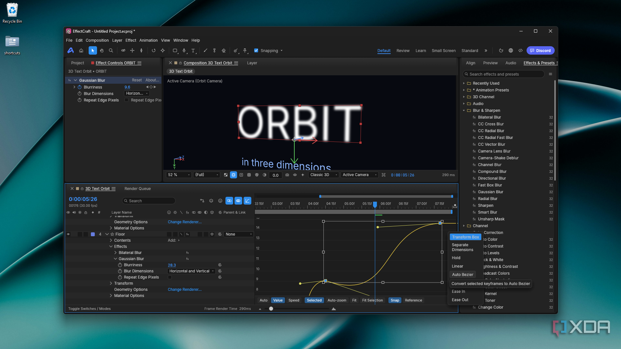The height and width of the screenshot is (349, 621).
Task: Enable Repeat Edge Pixels in Effect Controls
Action: pos(126,100)
